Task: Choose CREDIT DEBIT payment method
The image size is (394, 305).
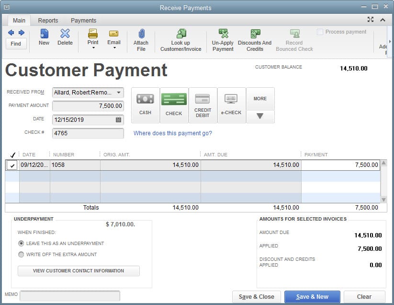Action: pyautogui.click(x=203, y=105)
